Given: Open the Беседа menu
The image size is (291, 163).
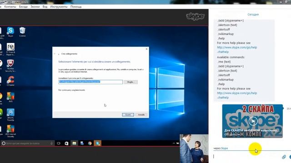Looking at the screenshot, I should pyautogui.click(x=23, y=7).
